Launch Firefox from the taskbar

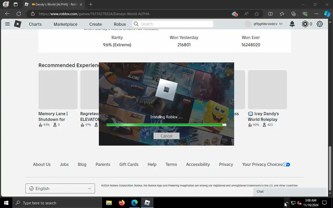[x=121, y=203]
